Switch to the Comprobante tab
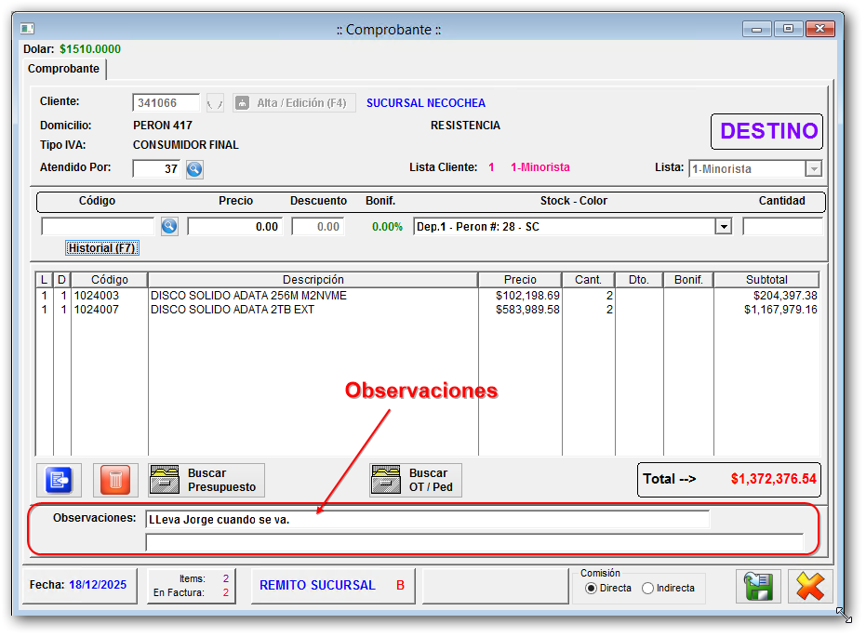The height and width of the screenshot is (637, 866). pyautogui.click(x=63, y=69)
